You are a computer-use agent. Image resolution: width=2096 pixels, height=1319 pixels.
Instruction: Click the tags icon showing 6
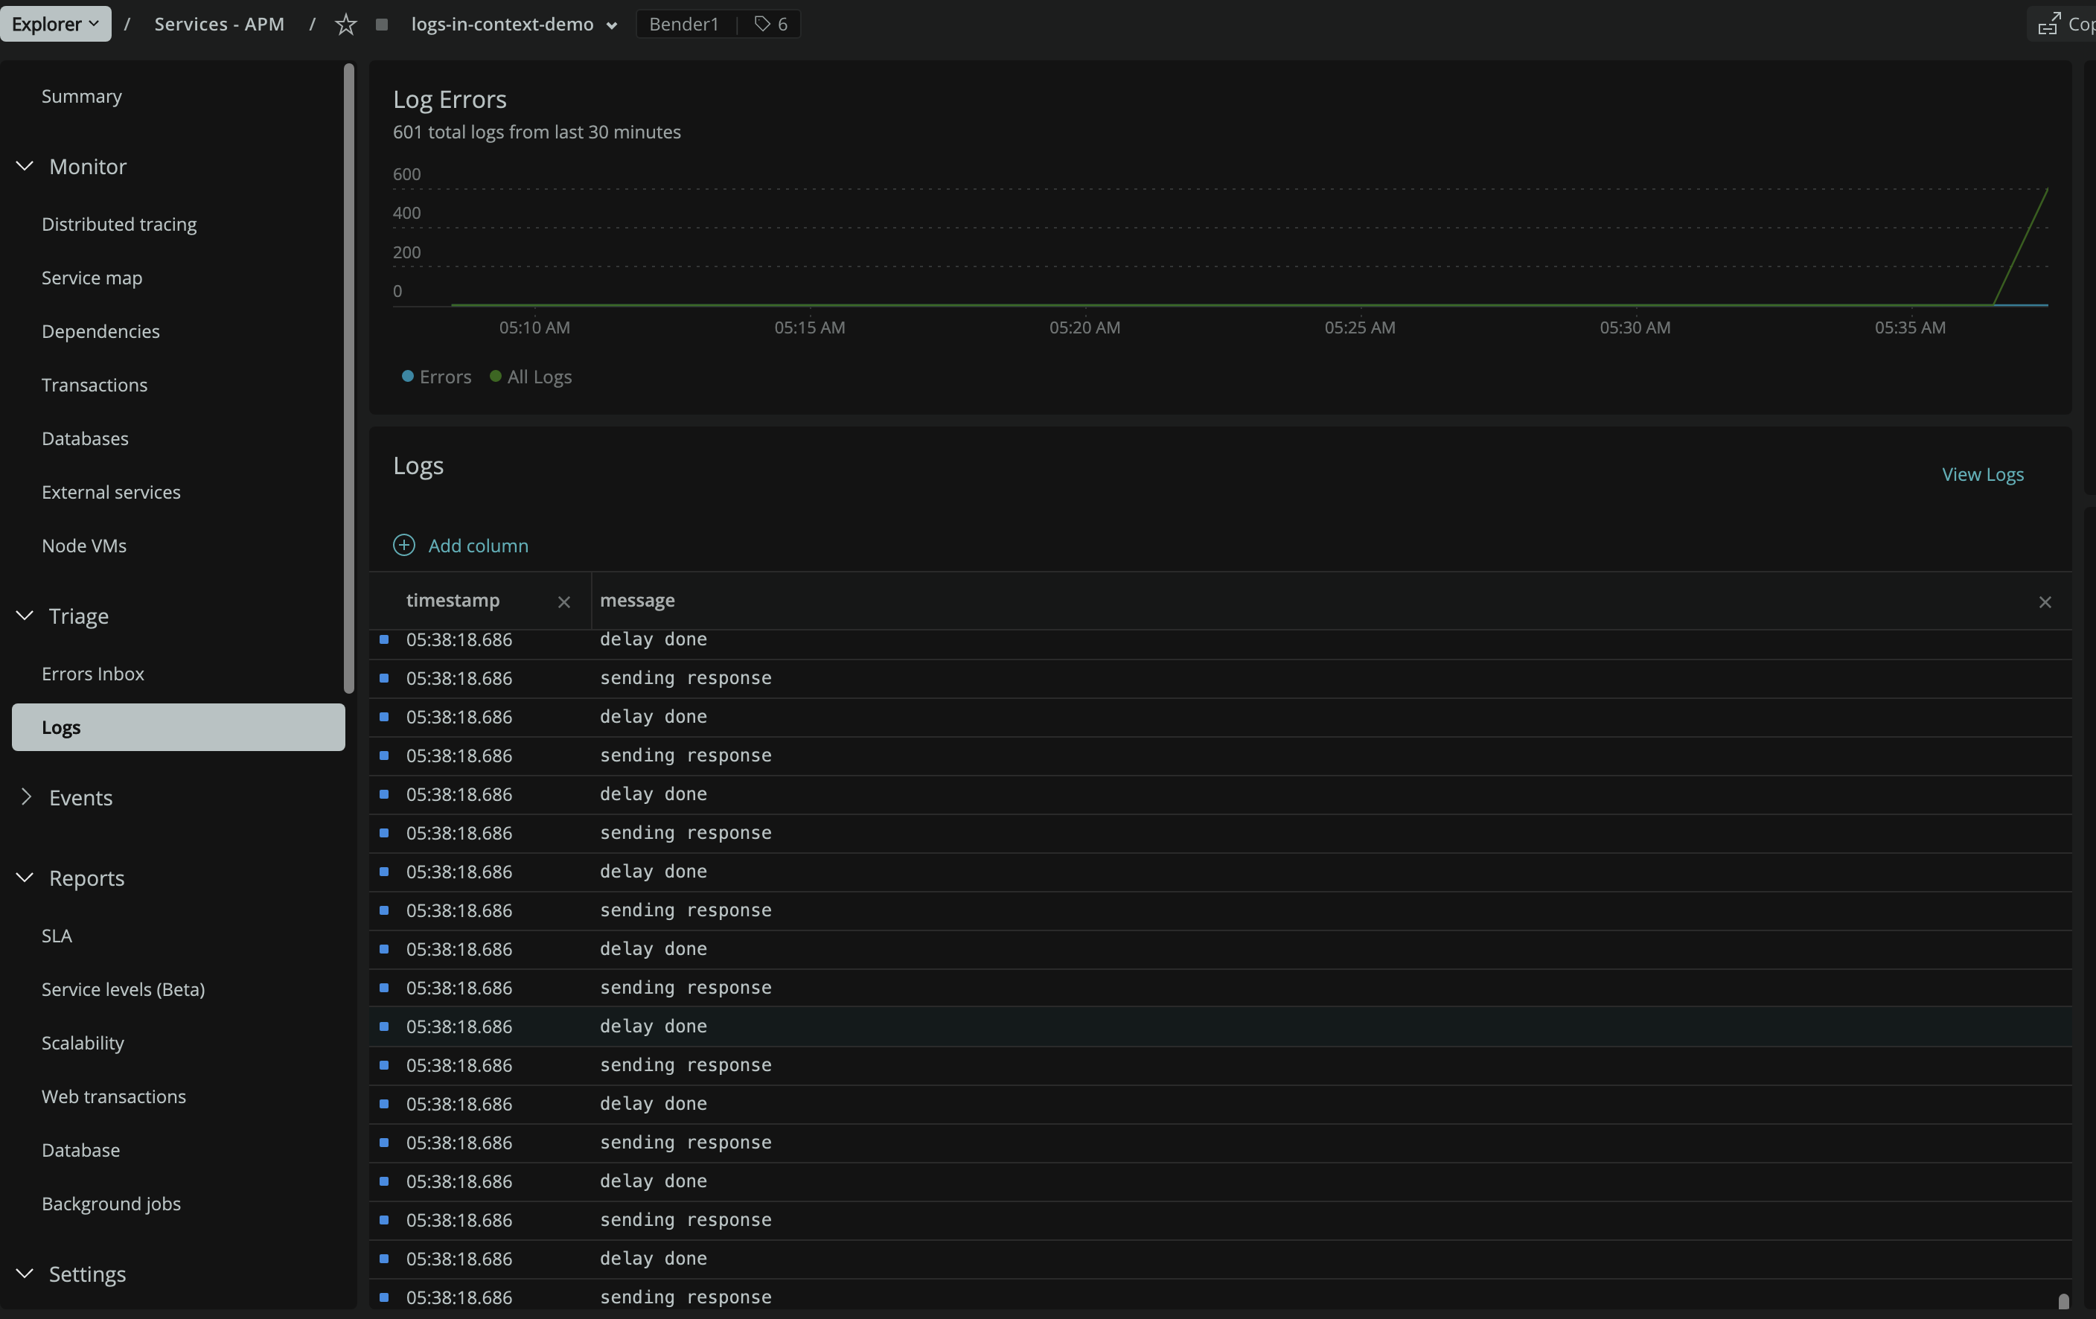click(x=770, y=25)
